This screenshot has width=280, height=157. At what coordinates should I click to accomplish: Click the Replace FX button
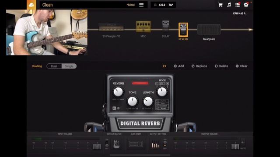199,66
